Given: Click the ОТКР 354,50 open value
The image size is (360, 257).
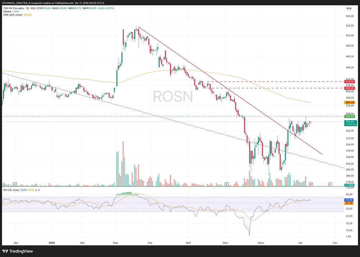Looking at the screenshot, I should (x=44, y=8).
